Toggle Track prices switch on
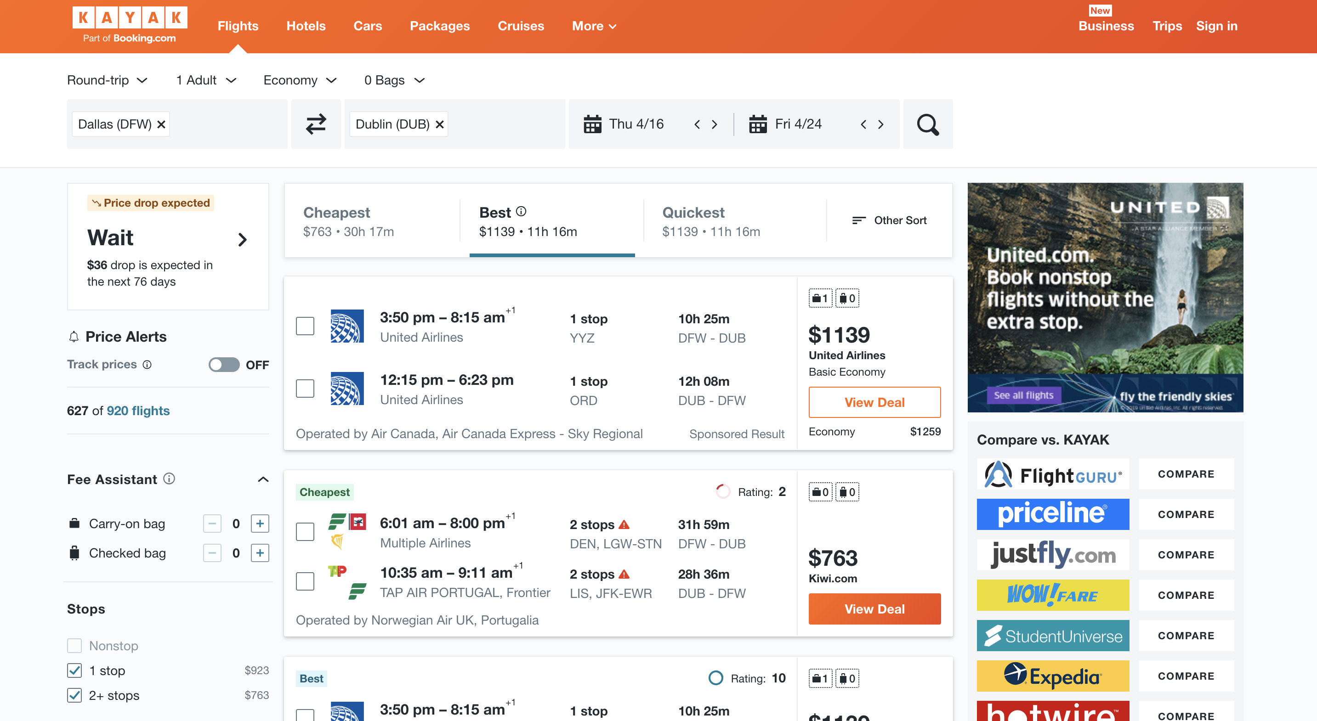Viewport: 1317px width, 721px height. coord(224,364)
